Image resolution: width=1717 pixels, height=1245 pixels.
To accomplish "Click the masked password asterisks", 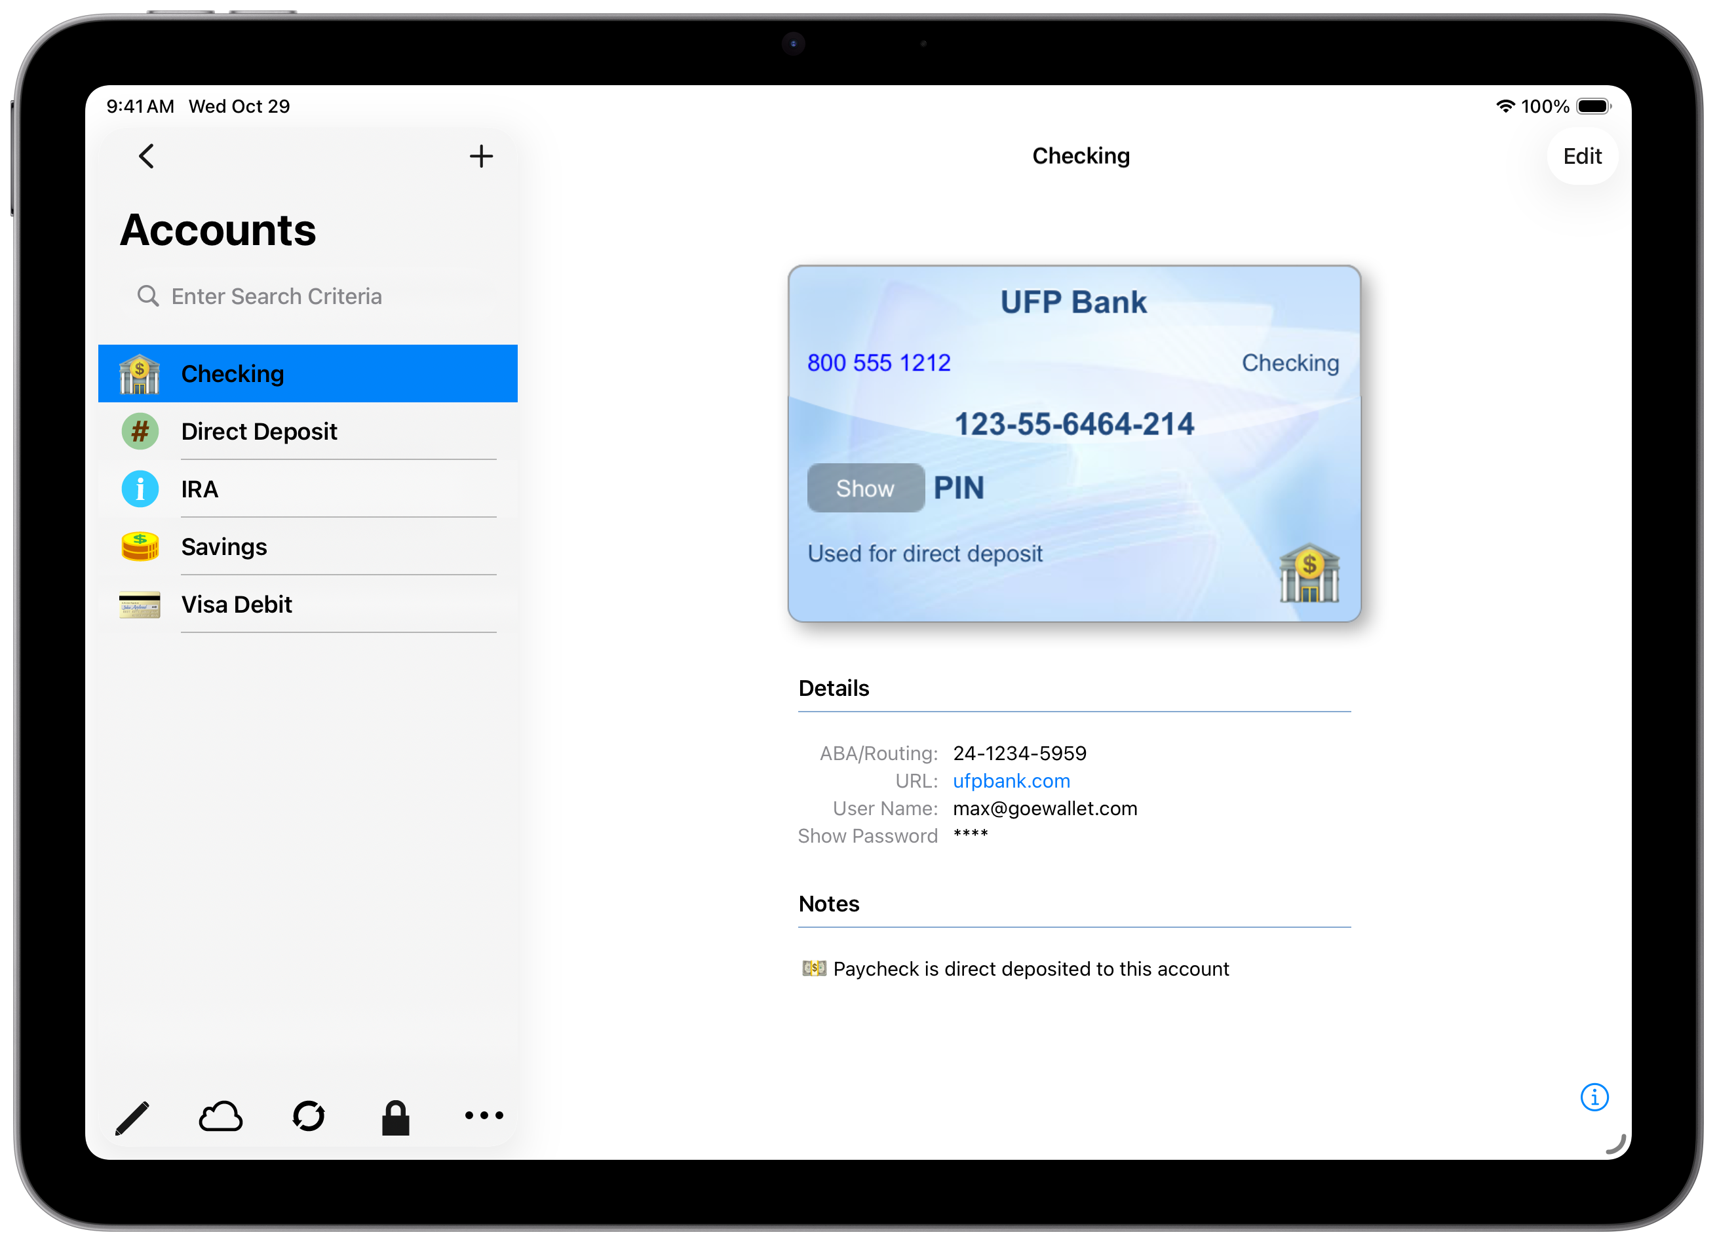I will [971, 834].
